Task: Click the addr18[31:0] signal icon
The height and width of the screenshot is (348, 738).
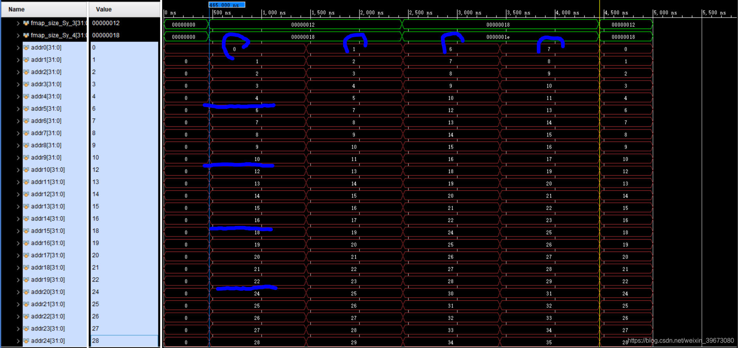Action: point(26,268)
